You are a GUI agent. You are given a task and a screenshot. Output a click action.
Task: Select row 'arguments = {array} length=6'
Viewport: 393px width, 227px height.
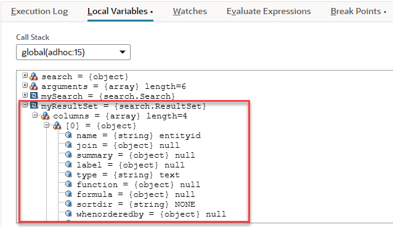point(113,87)
